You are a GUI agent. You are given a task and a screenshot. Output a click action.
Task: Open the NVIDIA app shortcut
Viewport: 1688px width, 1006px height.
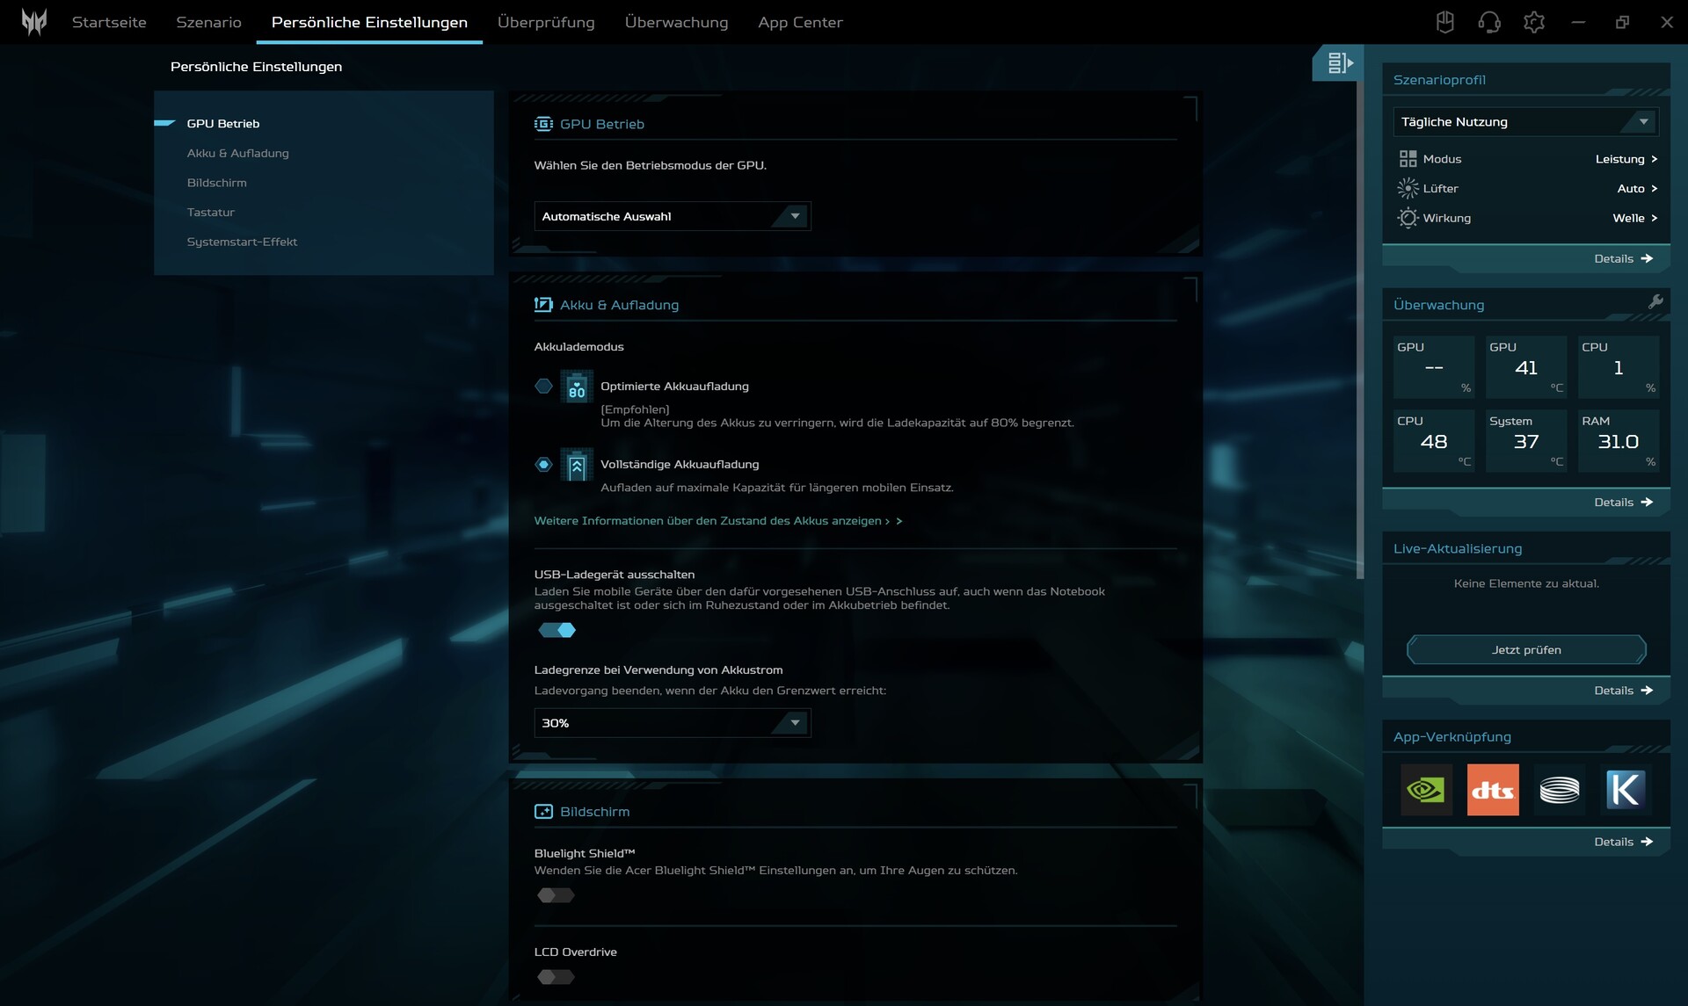coord(1426,790)
